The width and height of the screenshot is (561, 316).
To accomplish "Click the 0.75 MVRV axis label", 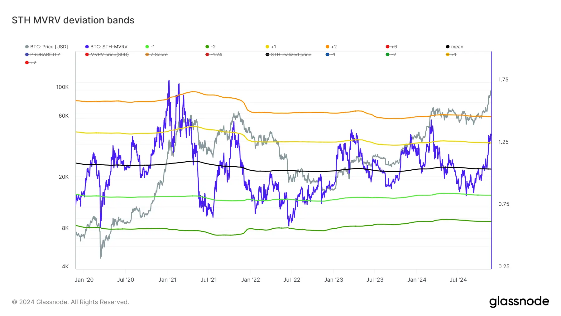I will click(x=504, y=204).
